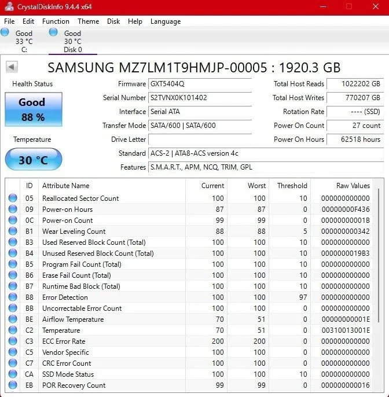Click status orb of CRC Error Count
The height and width of the screenshot is (397, 389).
(x=13, y=363)
